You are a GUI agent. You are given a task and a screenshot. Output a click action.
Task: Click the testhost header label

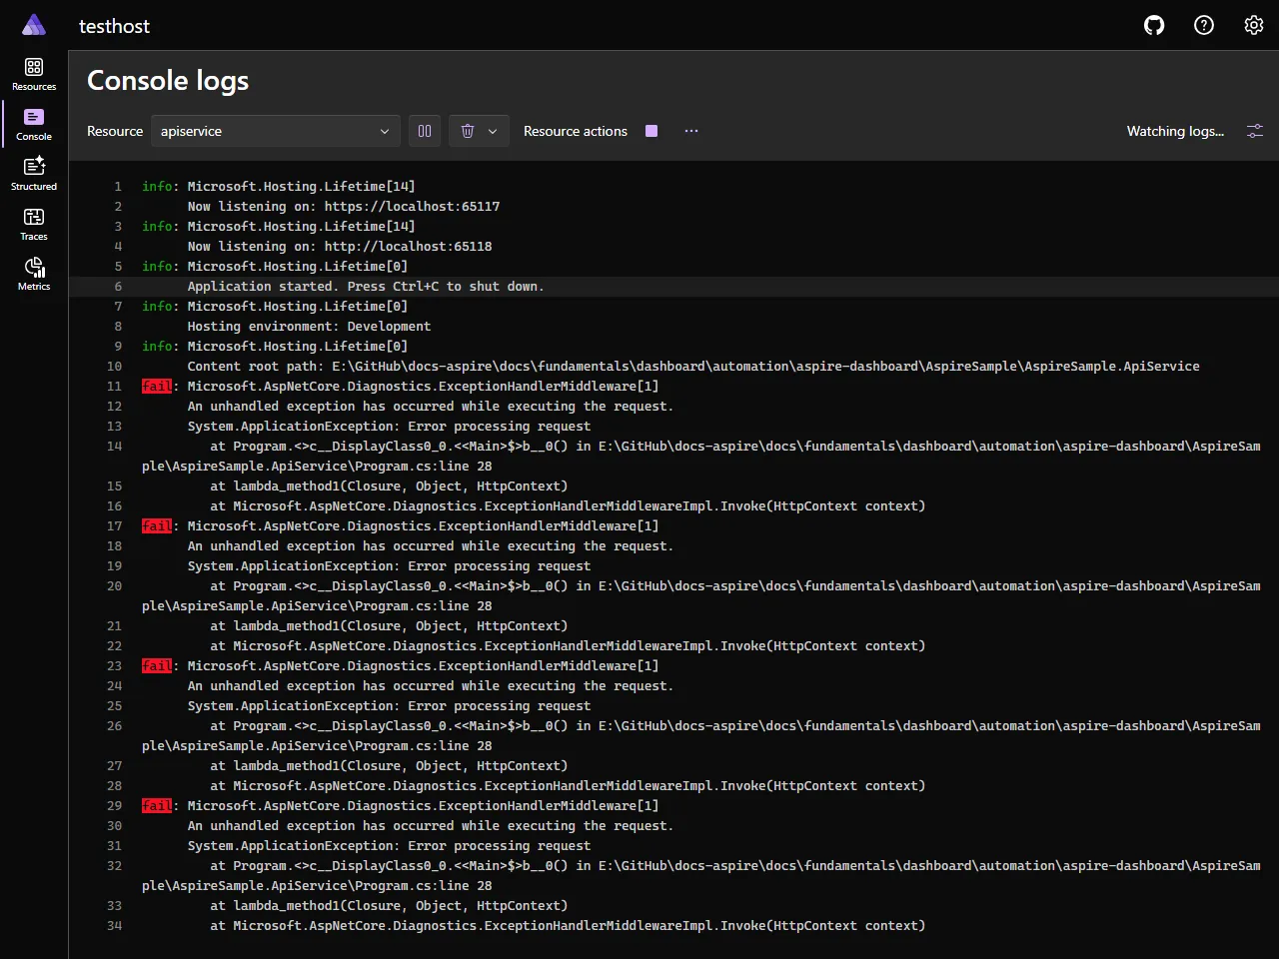(114, 26)
